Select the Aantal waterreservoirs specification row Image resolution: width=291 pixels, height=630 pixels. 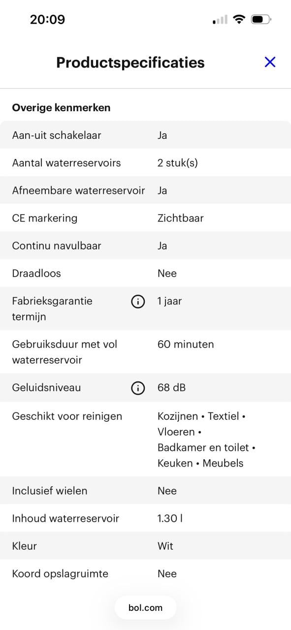[145, 163]
